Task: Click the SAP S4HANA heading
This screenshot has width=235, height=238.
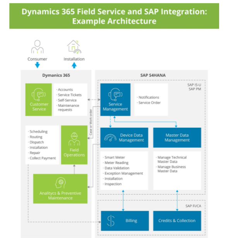Action: click(153, 75)
